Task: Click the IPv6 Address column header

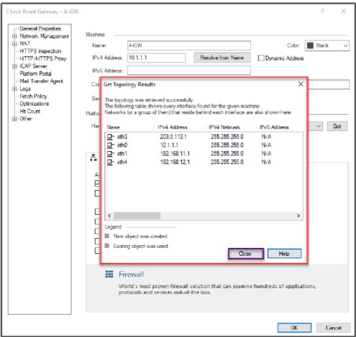Action: tap(274, 127)
